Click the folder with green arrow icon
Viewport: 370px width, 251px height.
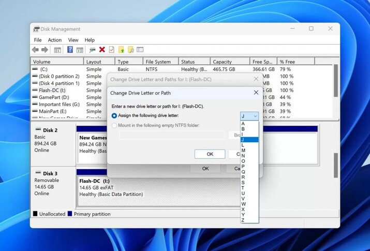tap(121, 50)
